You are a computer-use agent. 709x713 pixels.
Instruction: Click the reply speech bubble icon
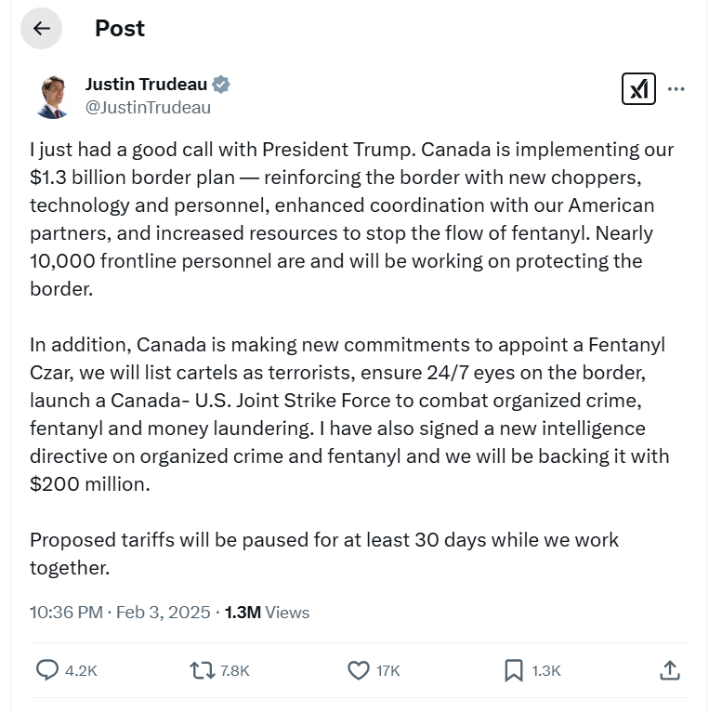tap(46, 669)
